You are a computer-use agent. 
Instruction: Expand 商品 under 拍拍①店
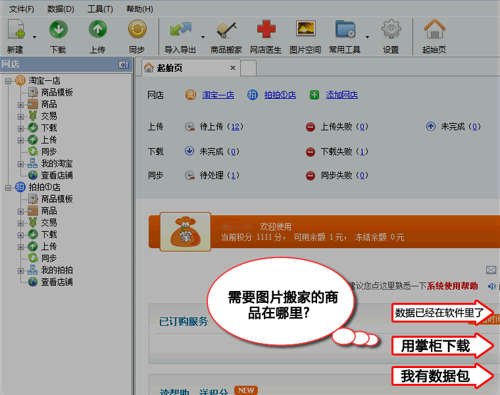(21, 211)
